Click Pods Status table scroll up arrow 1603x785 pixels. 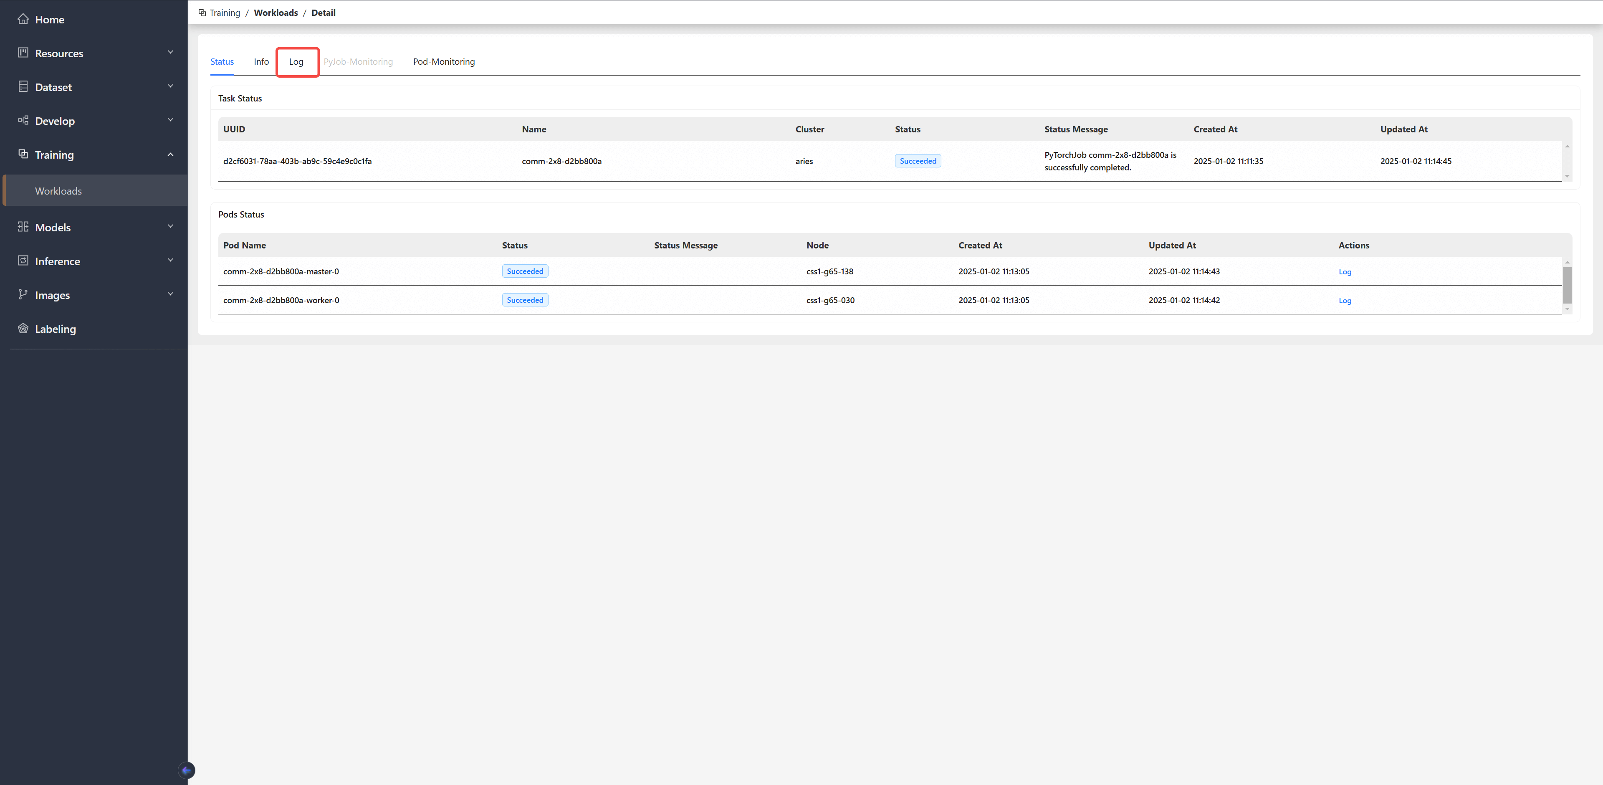pyautogui.click(x=1567, y=262)
